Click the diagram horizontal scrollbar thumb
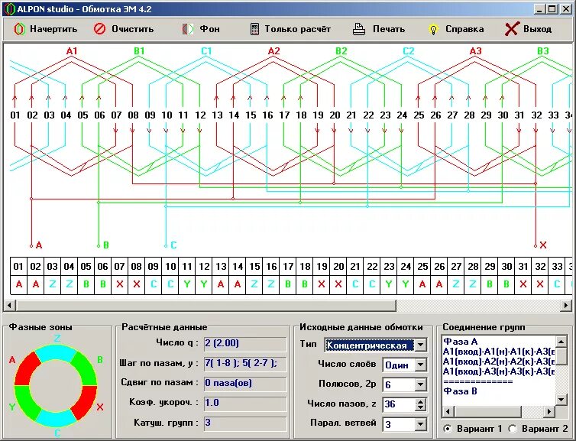This screenshot has height=441, width=576. pos(206,305)
